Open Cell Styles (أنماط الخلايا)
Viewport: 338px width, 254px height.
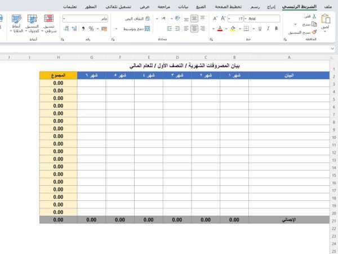16,24
